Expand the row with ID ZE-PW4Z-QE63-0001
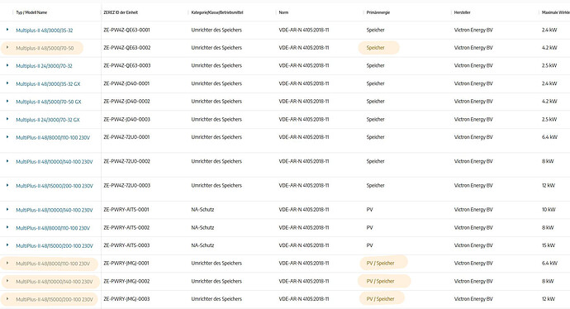 (x=7, y=30)
